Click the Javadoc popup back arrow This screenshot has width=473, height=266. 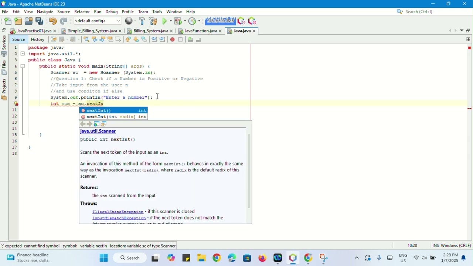[83, 124]
